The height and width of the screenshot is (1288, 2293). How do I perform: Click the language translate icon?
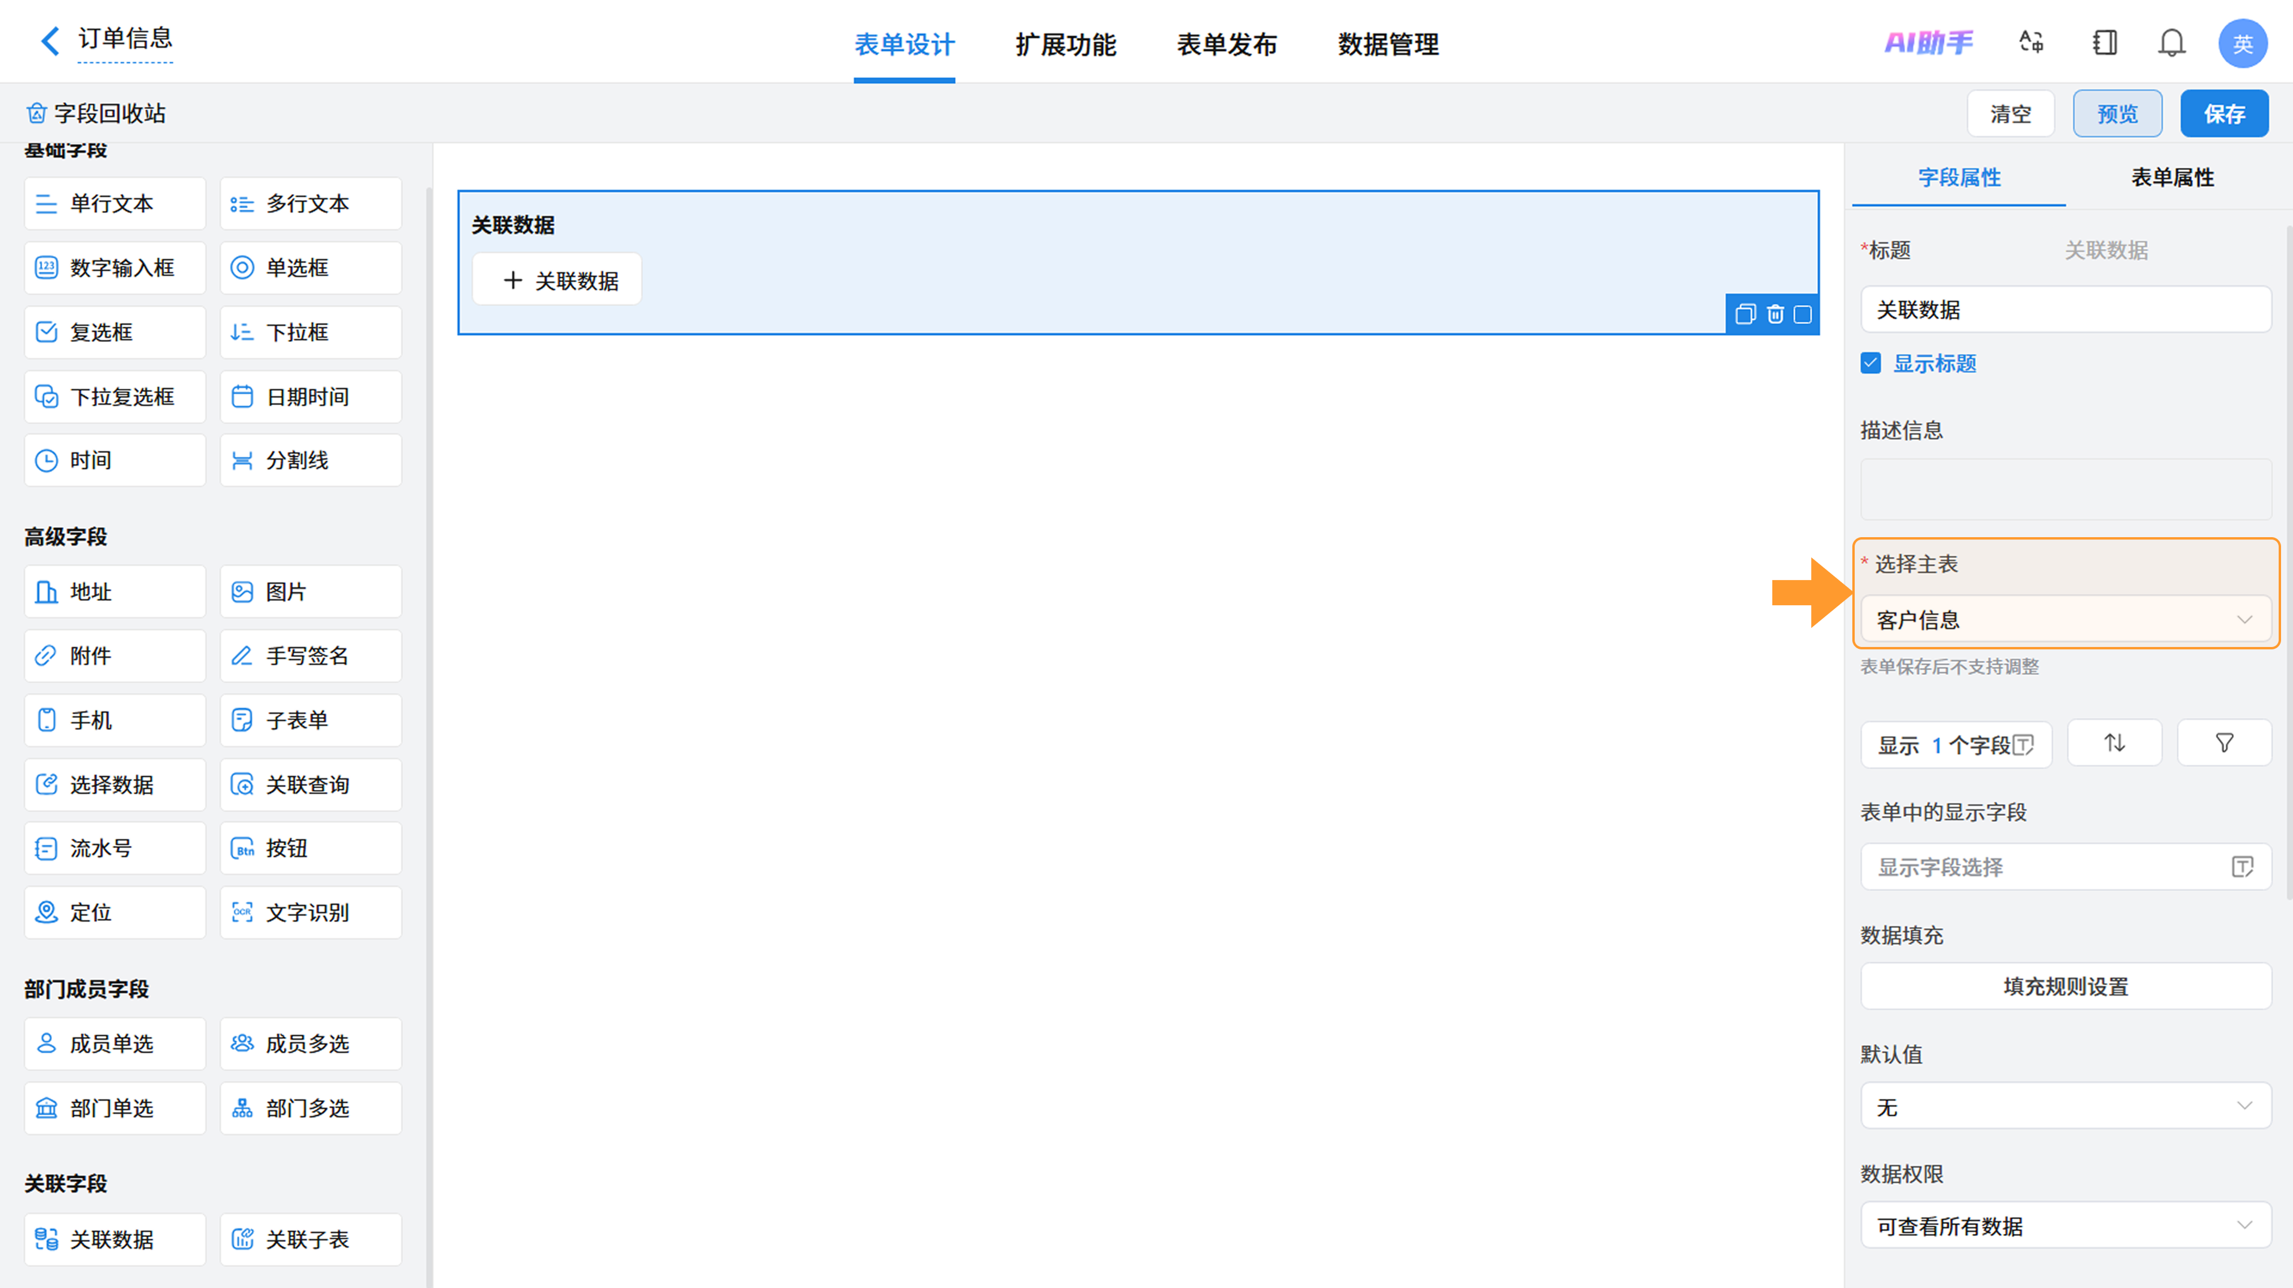(x=2031, y=42)
